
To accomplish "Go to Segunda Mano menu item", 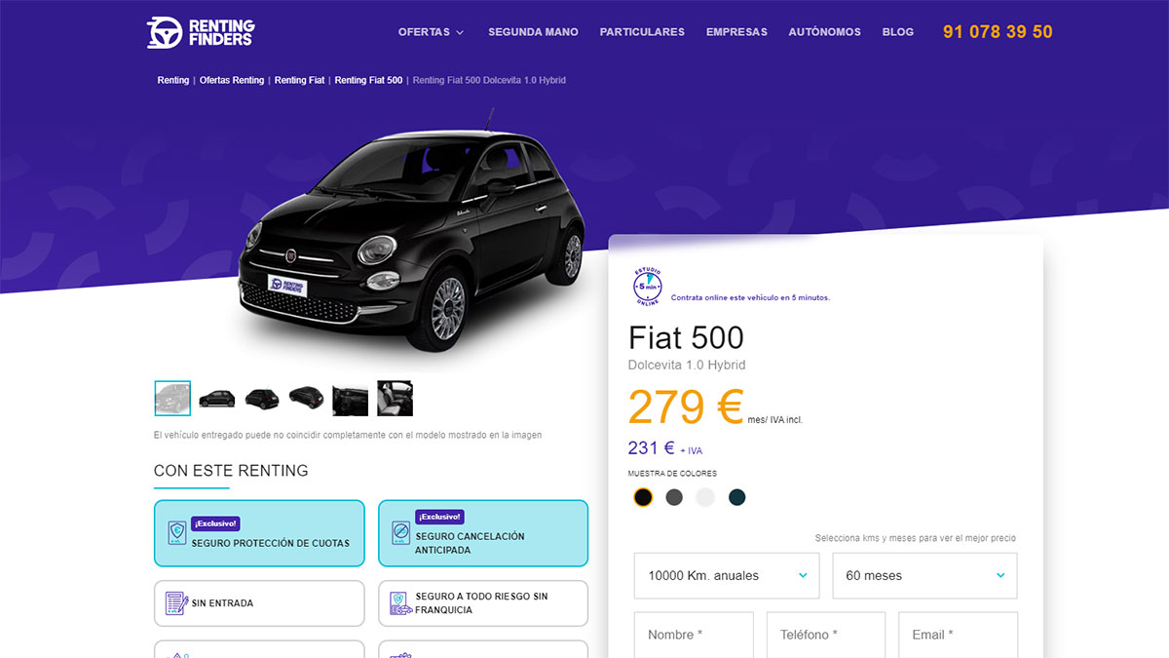I will point(533,32).
